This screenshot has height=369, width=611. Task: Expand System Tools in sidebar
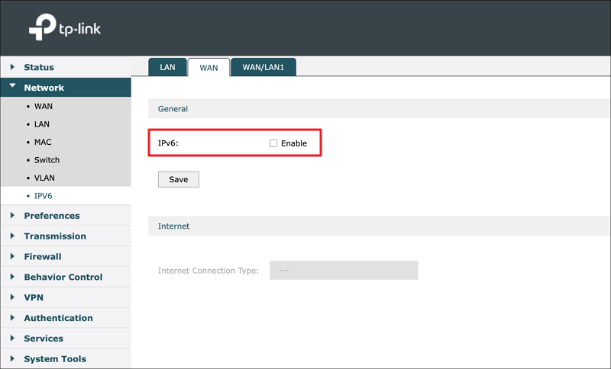click(x=54, y=359)
